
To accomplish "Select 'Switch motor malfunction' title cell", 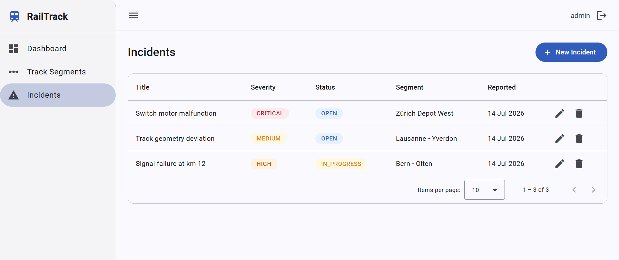I will coord(176,113).
